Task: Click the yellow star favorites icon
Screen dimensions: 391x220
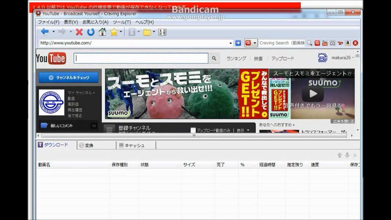Action: (114, 32)
